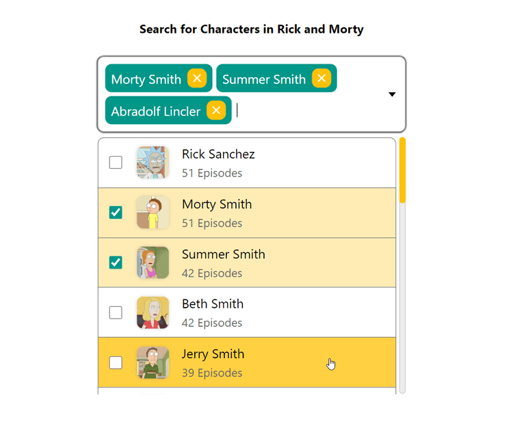Remove the Abradolf Lincler tag
The image size is (513, 426).
[216, 111]
